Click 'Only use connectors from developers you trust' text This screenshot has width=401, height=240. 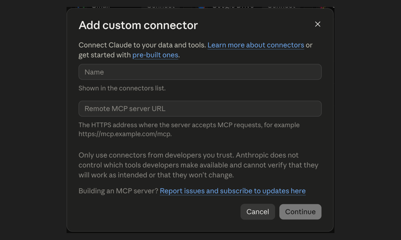coord(156,155)
